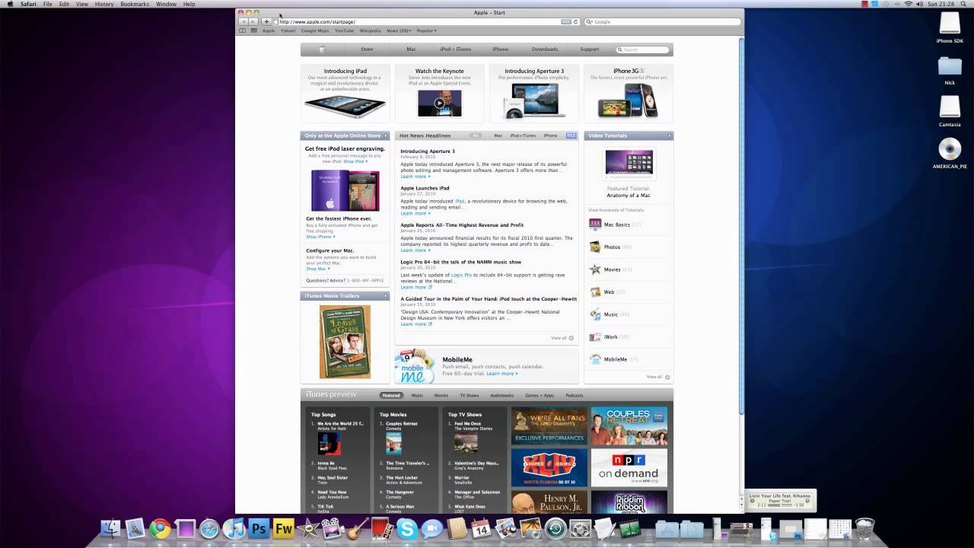This screenshot has width=974, height=548.
Task: Expand the iTunes Movie Trailers header arrow
Action: (x=385, y=295)
